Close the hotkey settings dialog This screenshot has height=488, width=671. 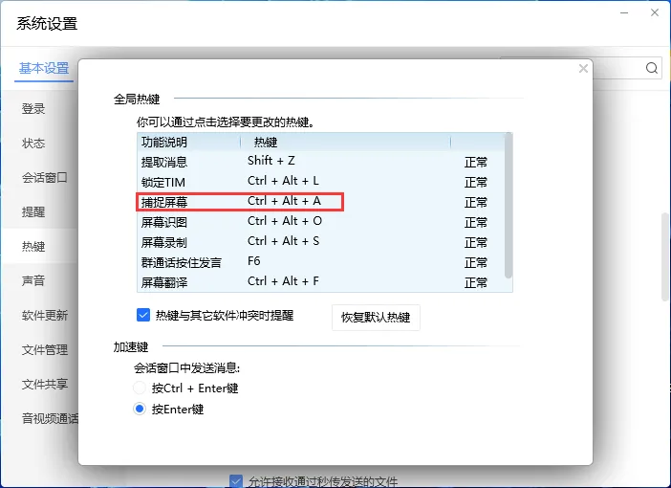[583, 69]
